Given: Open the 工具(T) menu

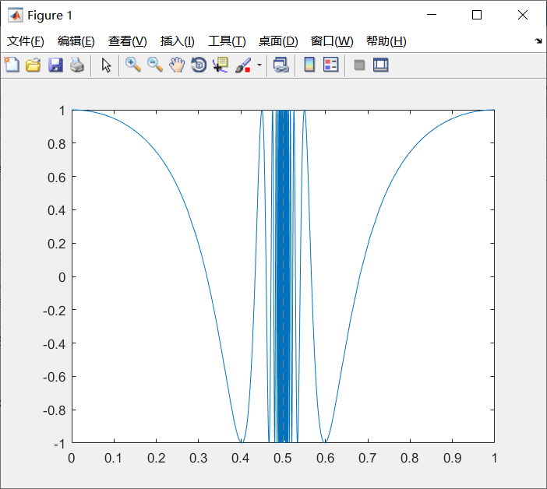Looking at the screenshot, I should pos(227,41).
